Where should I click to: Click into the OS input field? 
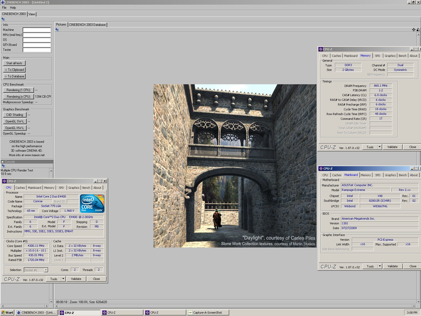tap(37, 40)
